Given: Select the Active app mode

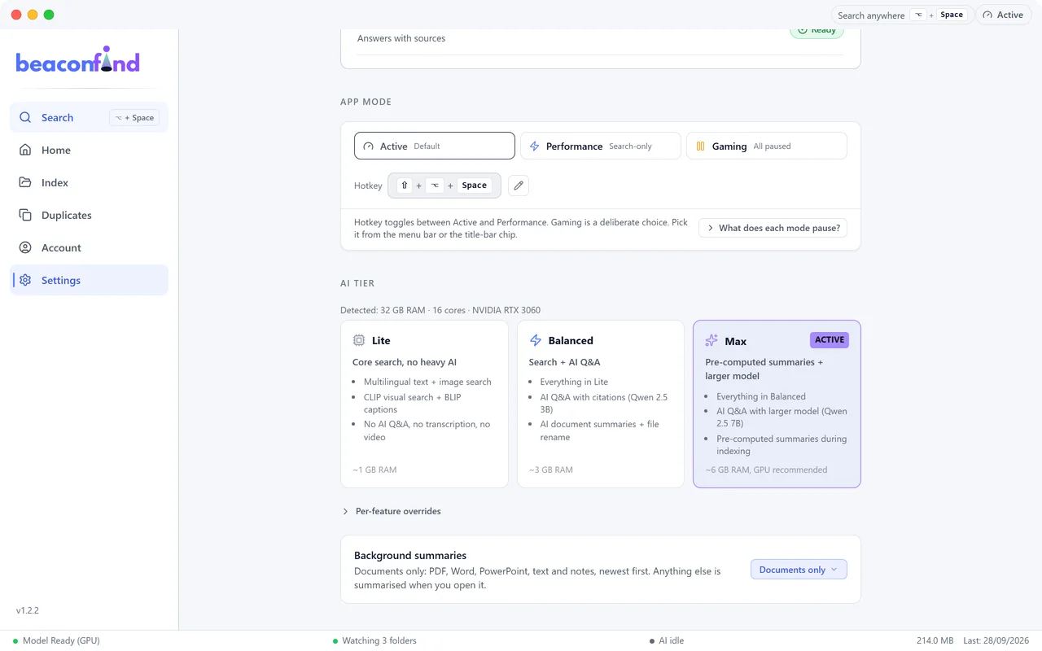Looking at the screenshot, I should (435, 146).
